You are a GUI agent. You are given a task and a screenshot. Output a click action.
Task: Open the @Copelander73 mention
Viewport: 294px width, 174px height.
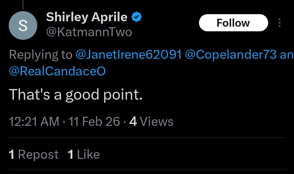point(231,55)
